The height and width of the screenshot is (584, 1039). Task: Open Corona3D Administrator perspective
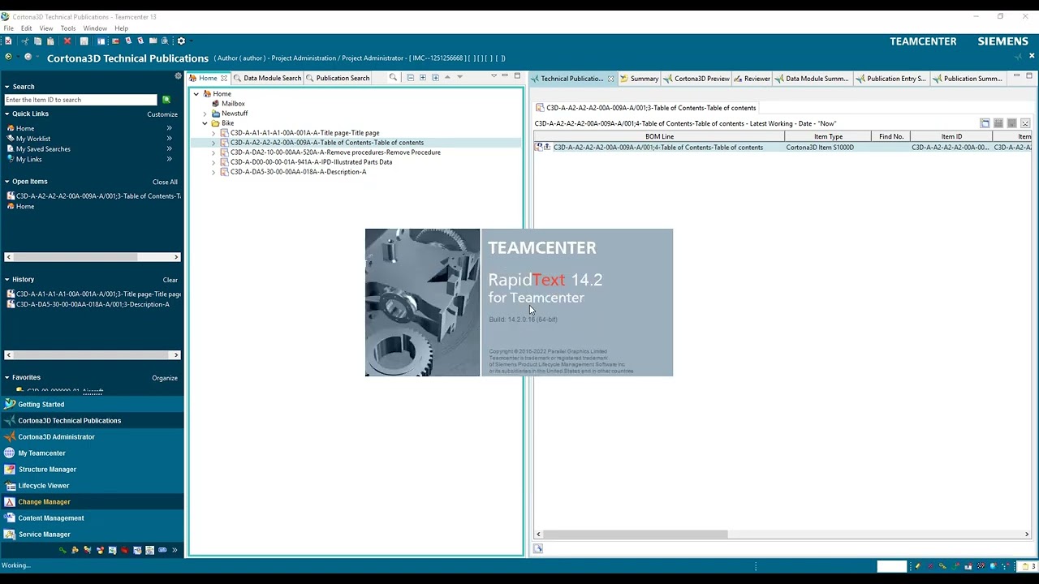coord(56,437)
